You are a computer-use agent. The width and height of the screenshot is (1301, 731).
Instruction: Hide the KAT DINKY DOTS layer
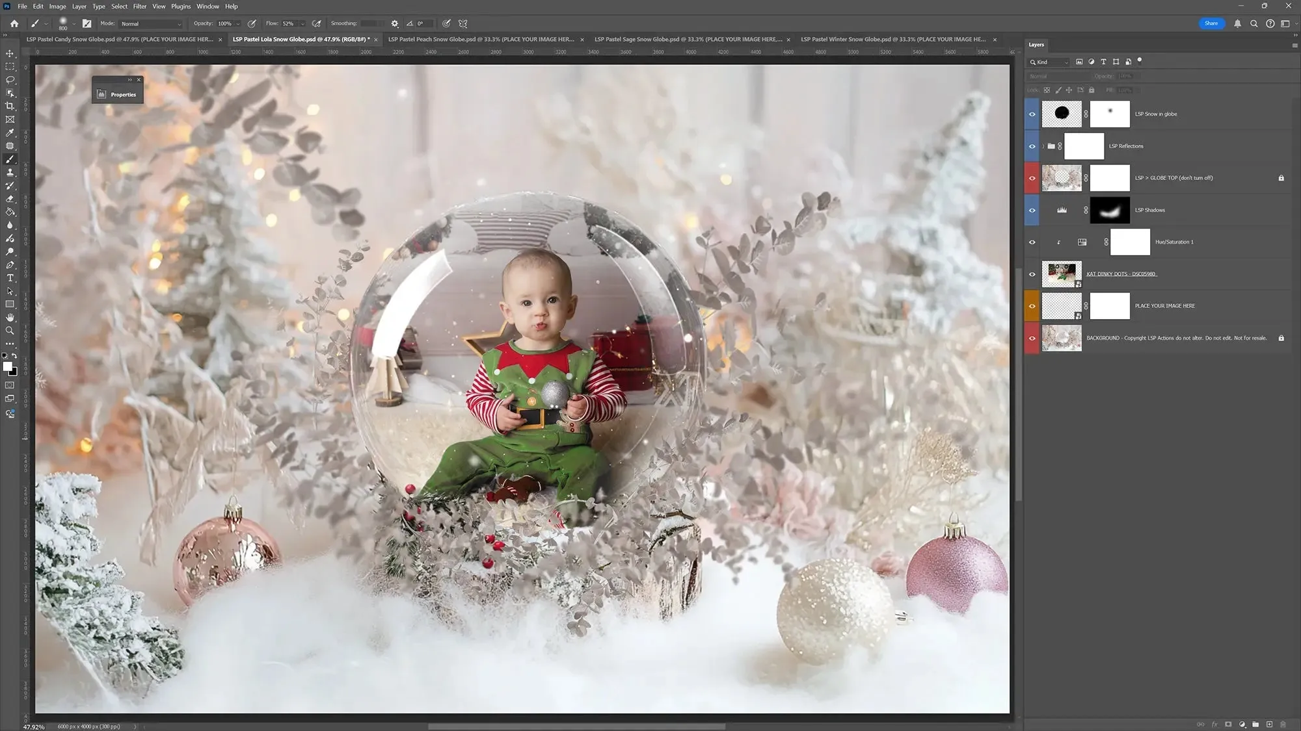click(x=1032, y=274)
